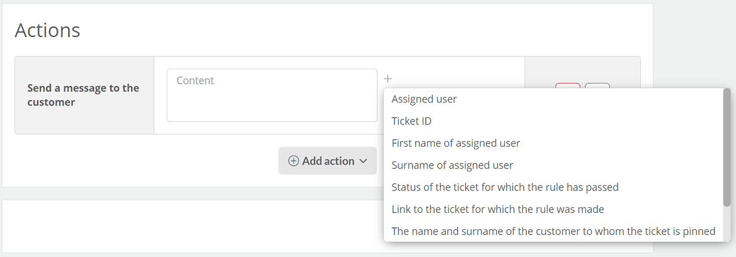
Task: Click 'Send a message to the customer' label
Action: point(83,95)
